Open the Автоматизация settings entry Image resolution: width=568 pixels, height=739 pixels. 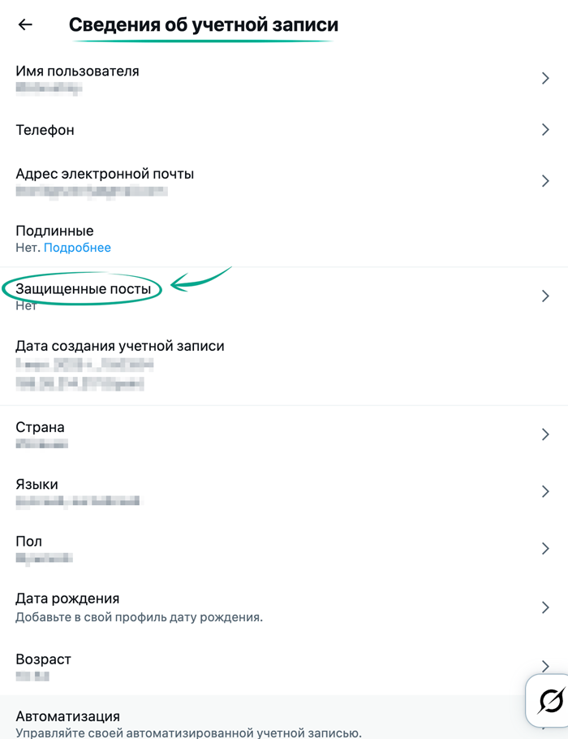point(68,716)
